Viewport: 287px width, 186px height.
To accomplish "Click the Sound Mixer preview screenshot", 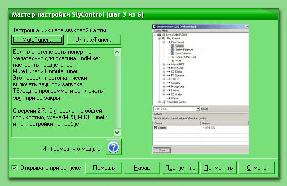I will pos(201,89).
